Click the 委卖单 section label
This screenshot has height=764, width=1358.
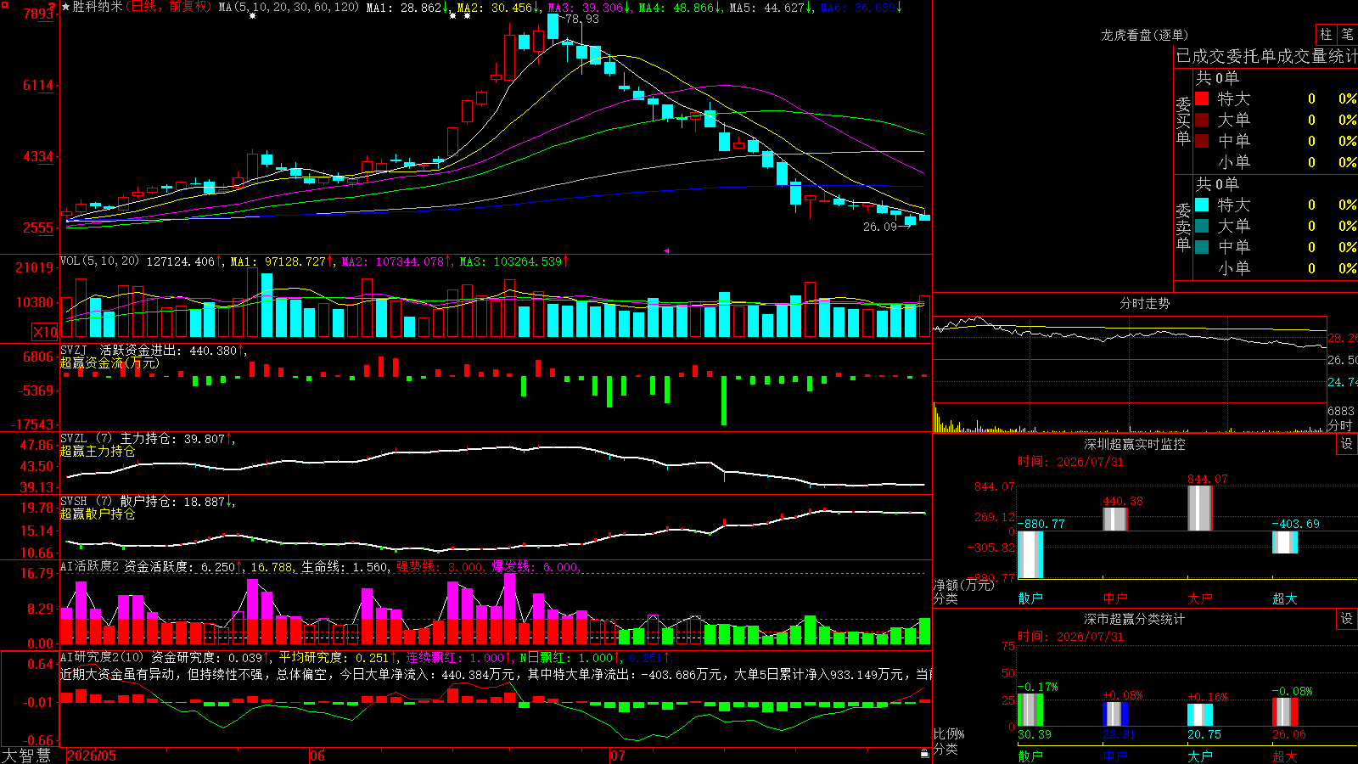(x=1183, y=228)
